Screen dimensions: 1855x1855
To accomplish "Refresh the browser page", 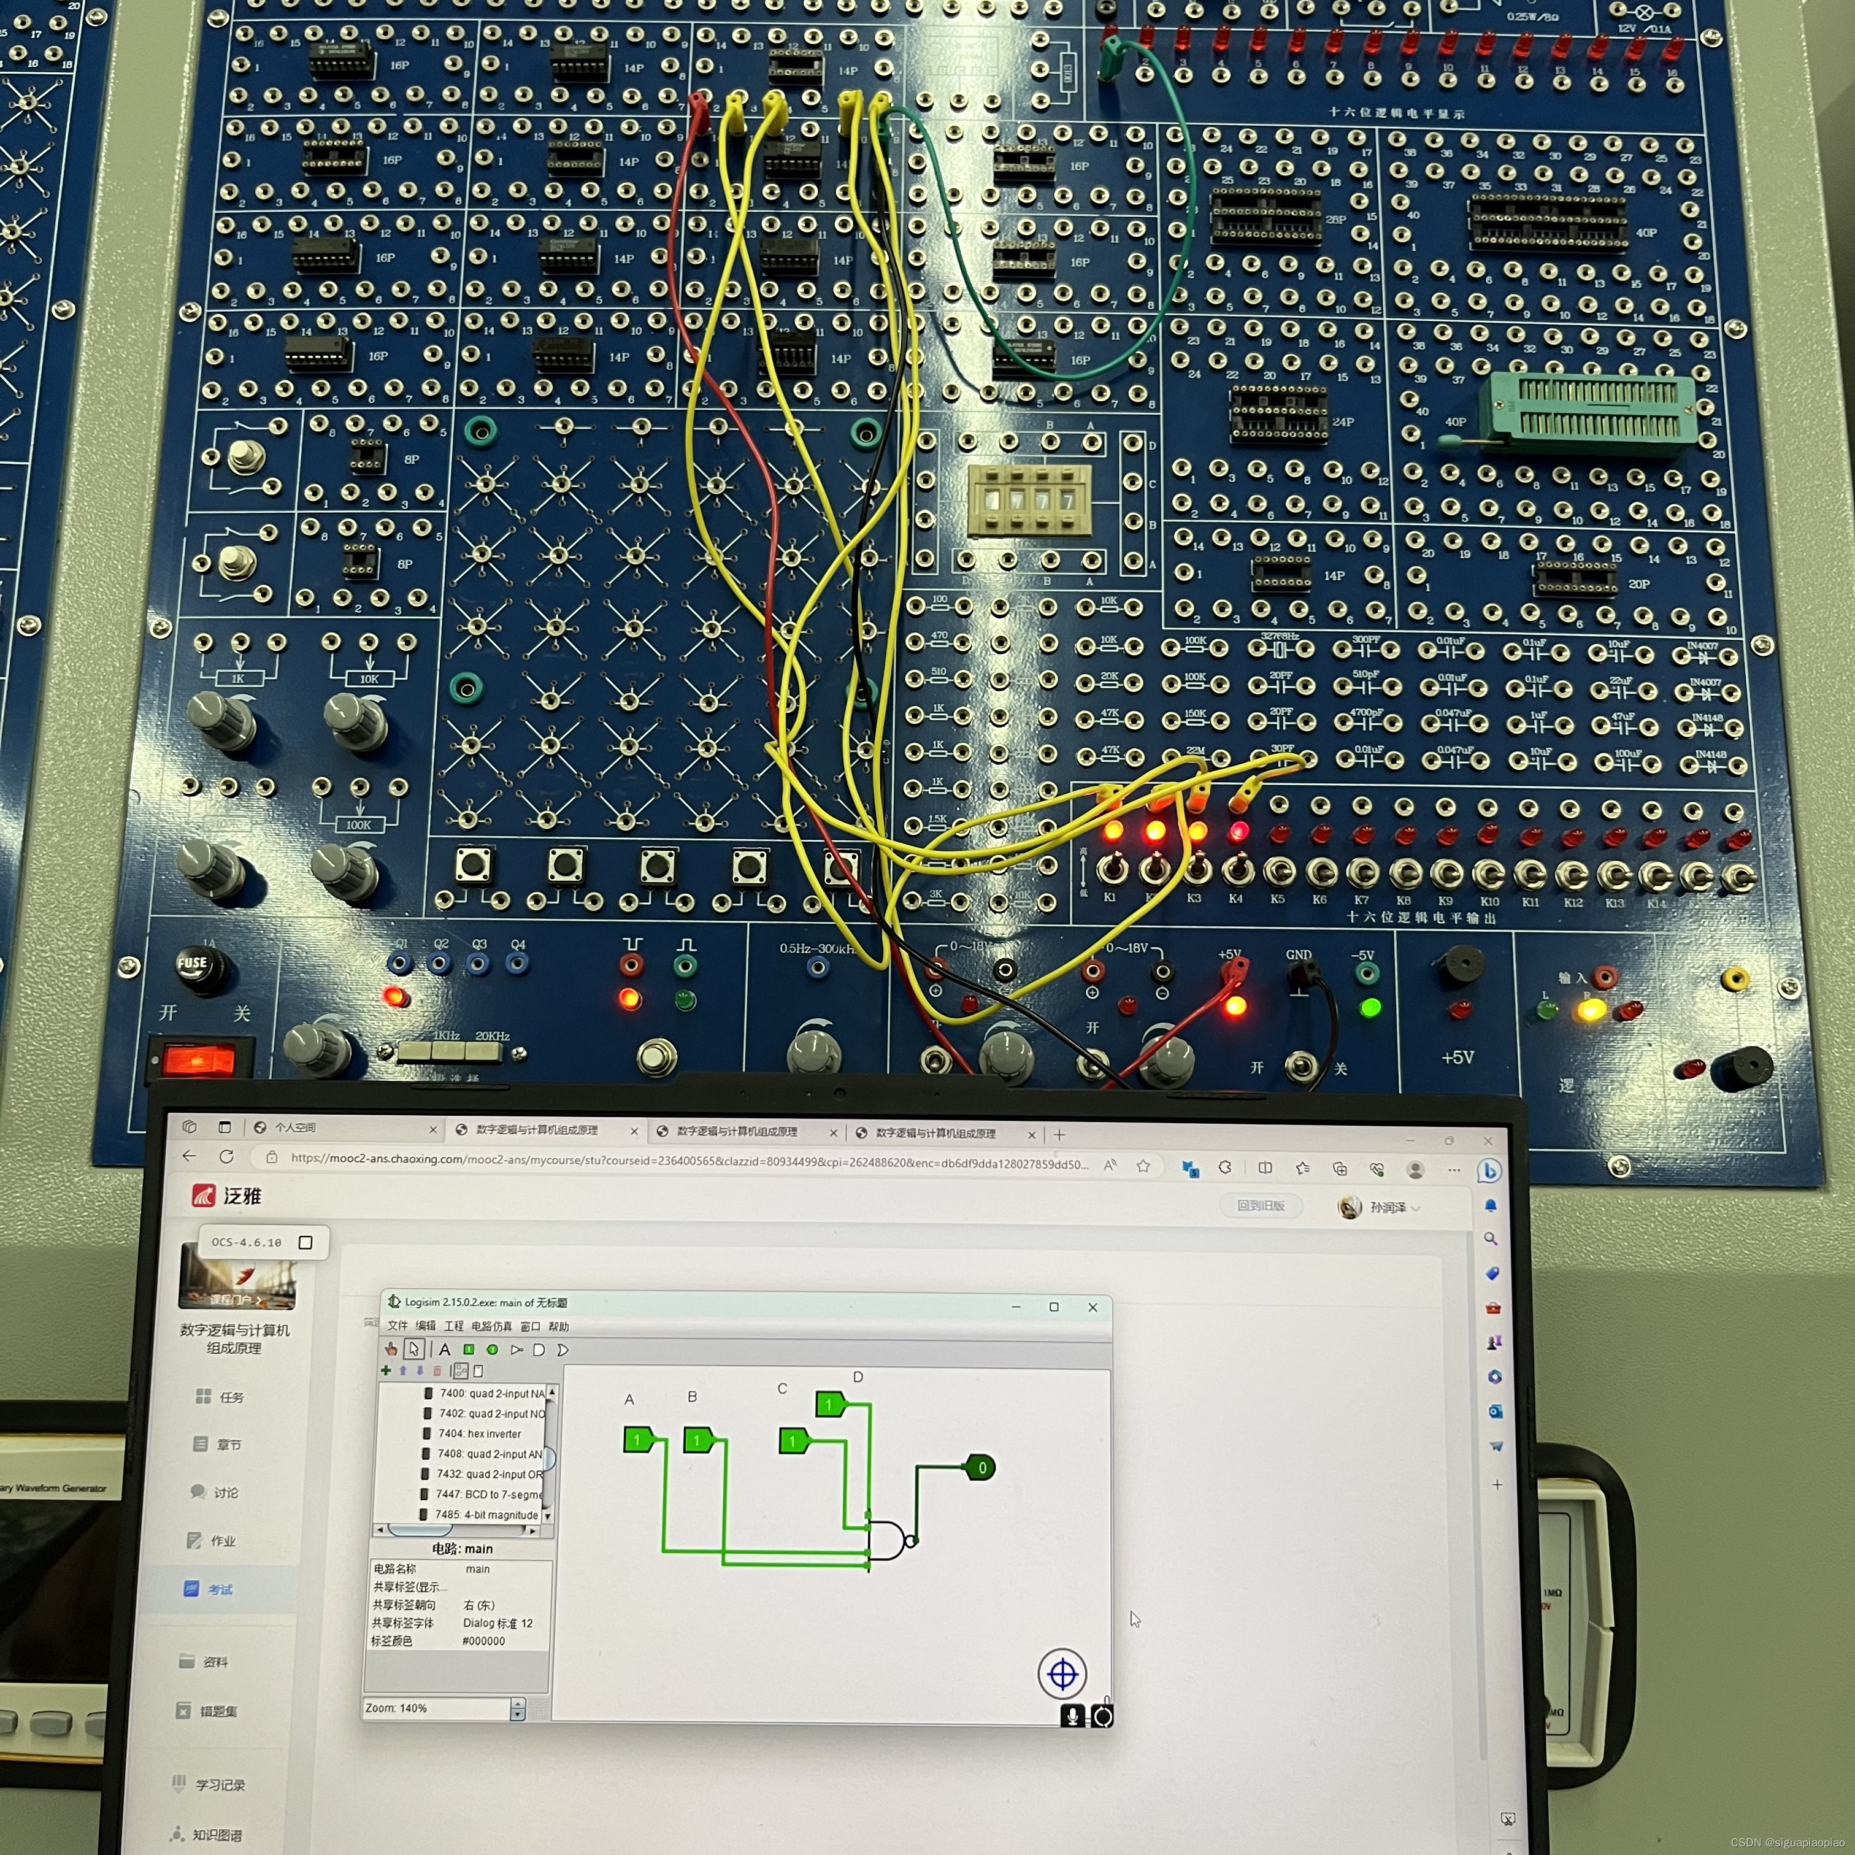I will coord(226,1156).
